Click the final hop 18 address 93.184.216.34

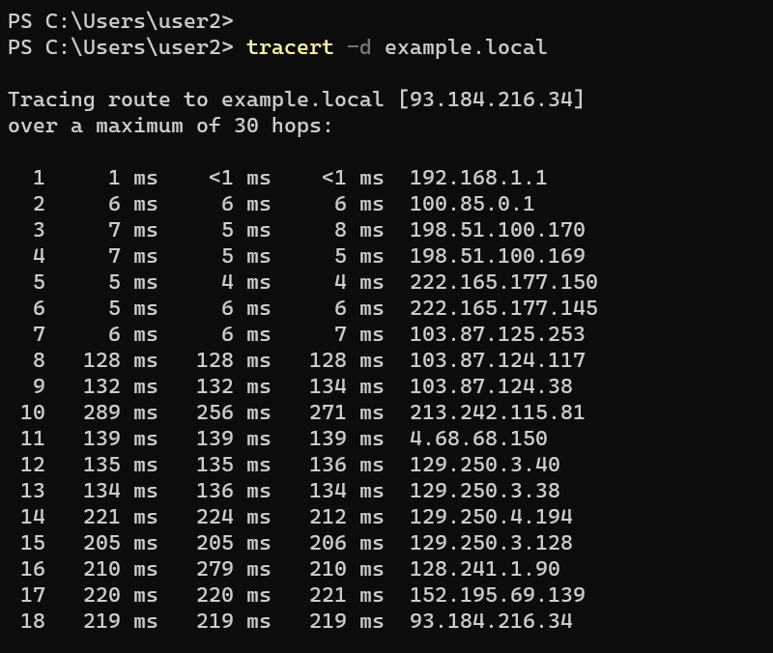(x=491, y=621)
